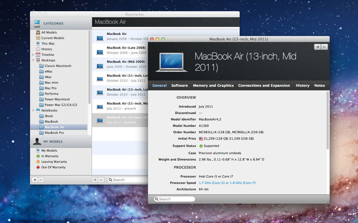
Task: Select iMac folder in sidebar
Action: click(41, 77)
